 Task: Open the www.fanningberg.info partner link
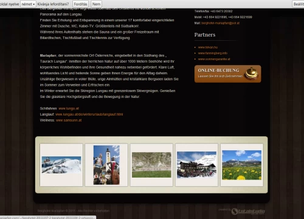(x=213, y=53)
